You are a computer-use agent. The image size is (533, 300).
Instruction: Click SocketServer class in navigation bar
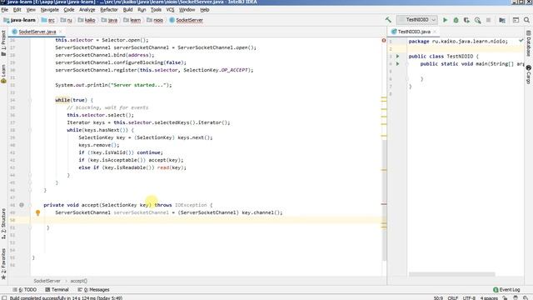[x=187, y=20]
